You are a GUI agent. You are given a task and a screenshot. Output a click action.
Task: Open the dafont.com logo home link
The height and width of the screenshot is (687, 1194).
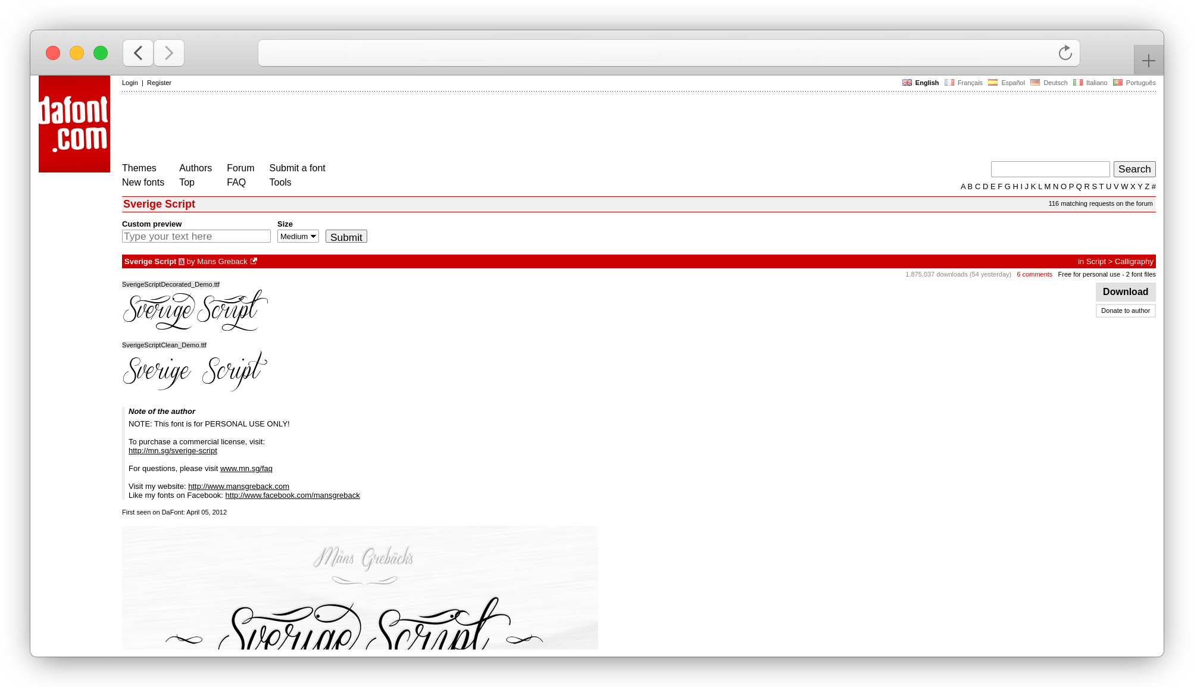[74, 124]
